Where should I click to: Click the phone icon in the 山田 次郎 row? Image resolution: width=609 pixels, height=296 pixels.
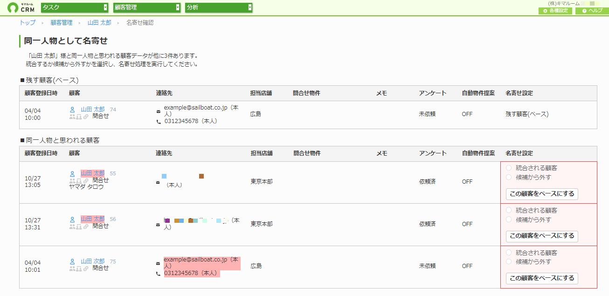click(159, 274)
